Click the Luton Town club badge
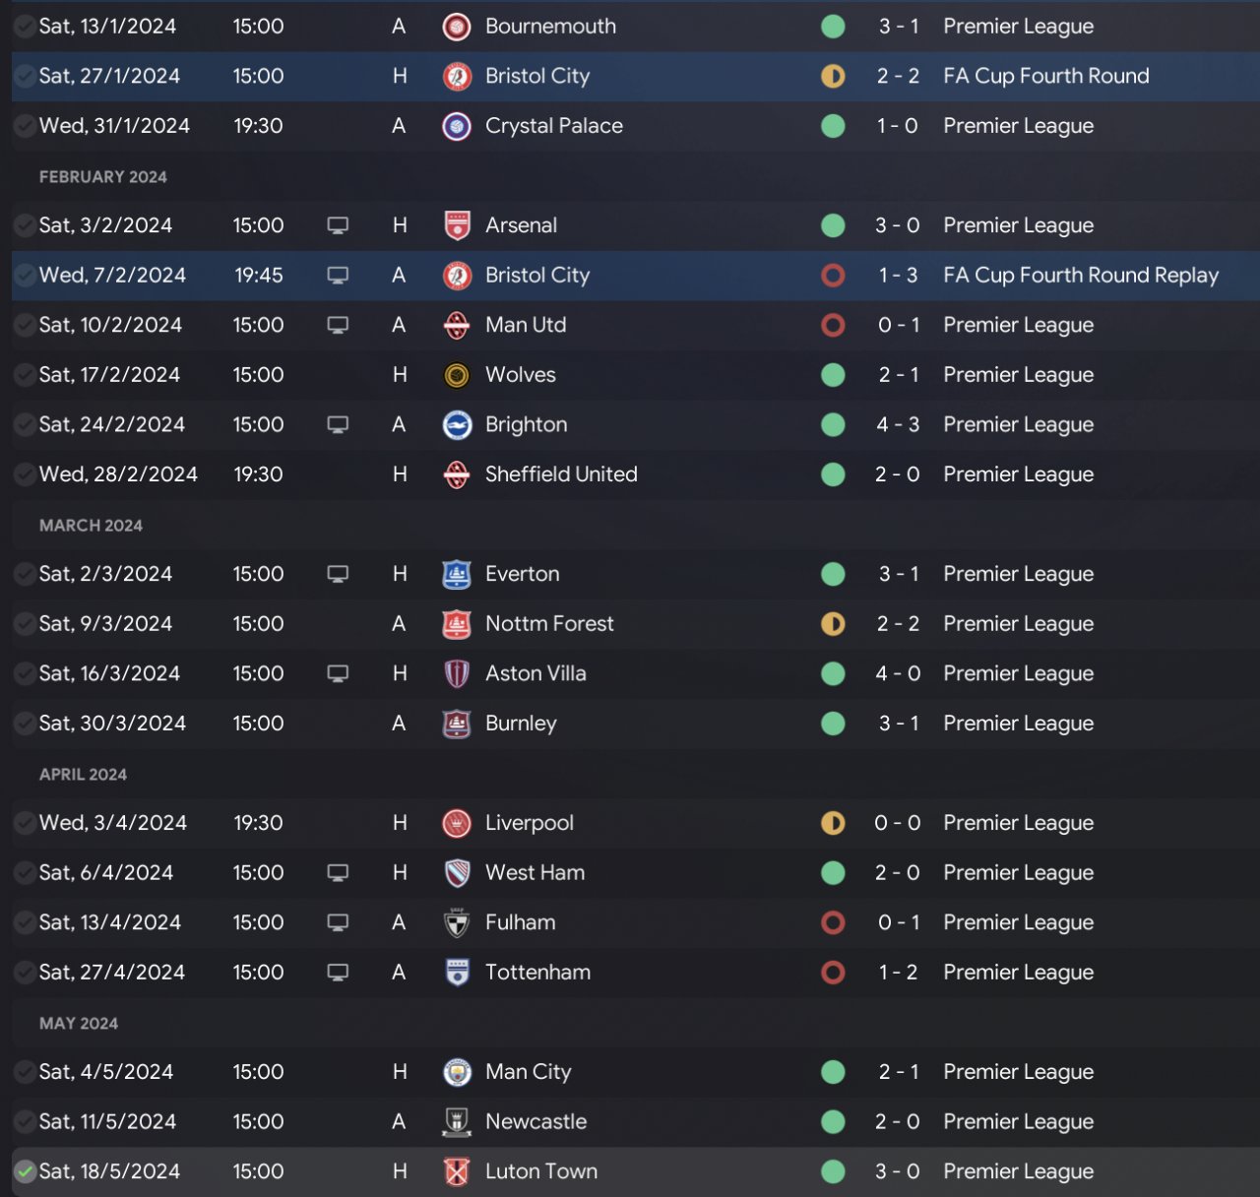The width and height of the screenshot is (1260, 1197). point(457,1171)
